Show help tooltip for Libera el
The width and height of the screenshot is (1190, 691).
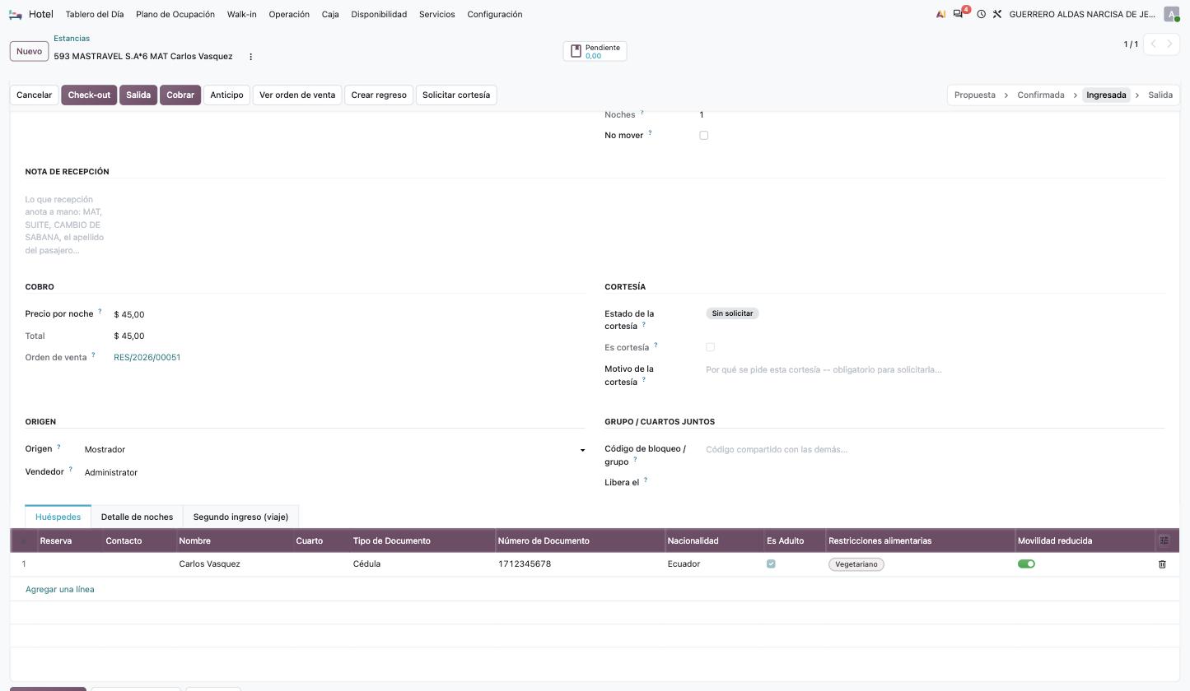[x=645, y=480]
